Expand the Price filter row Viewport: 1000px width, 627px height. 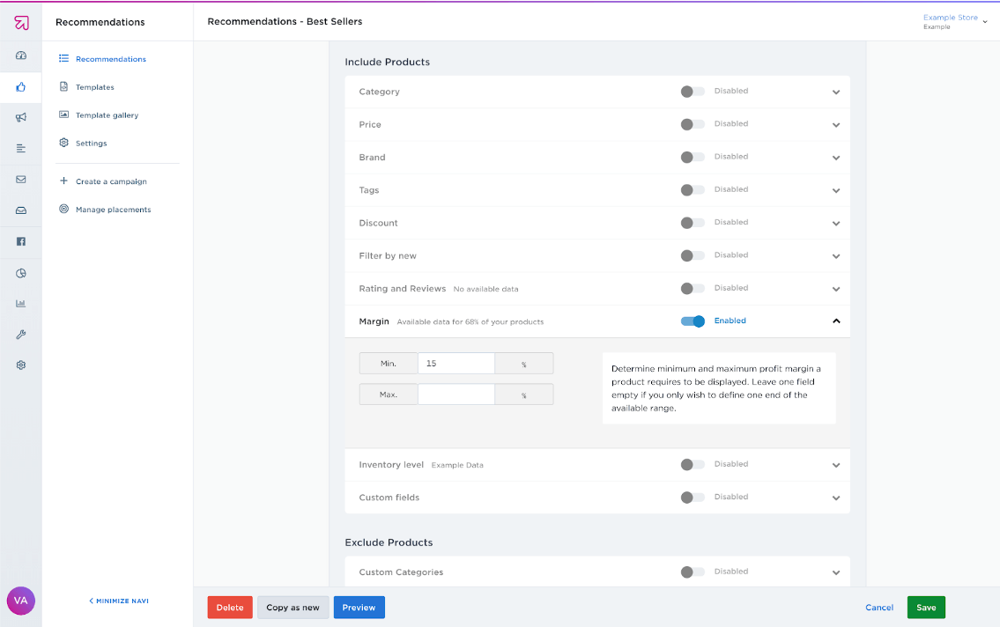tap(836, 125)
